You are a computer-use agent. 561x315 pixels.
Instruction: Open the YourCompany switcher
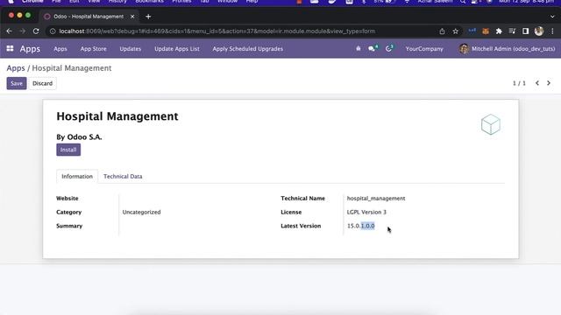[424, 49]
